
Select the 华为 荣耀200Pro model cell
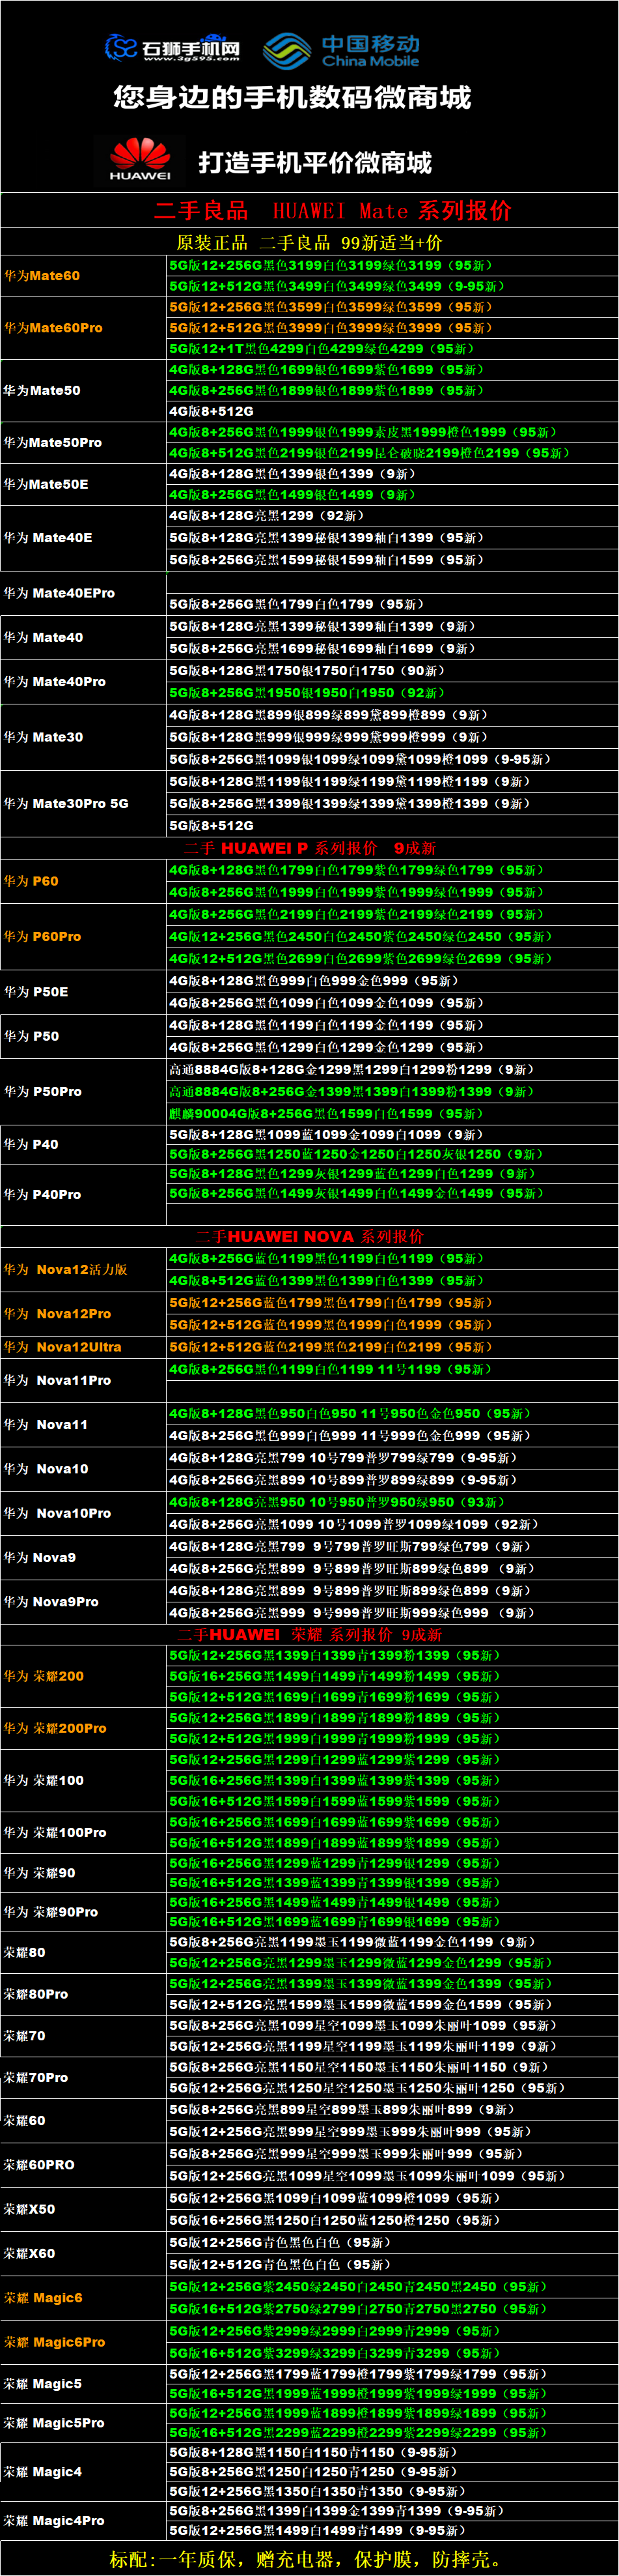pos(83,1728)
